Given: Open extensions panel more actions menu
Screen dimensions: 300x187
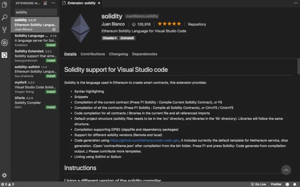Looking at the screenshot, I should pyautogui.click(x=53, y=3).
